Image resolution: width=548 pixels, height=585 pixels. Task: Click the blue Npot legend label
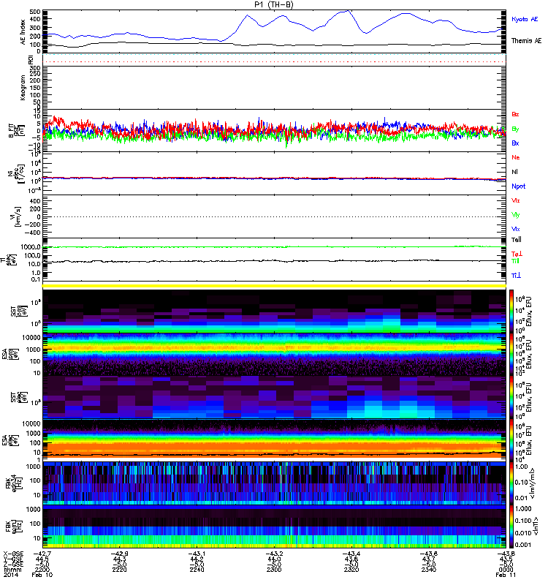click(x=518, y=186)
